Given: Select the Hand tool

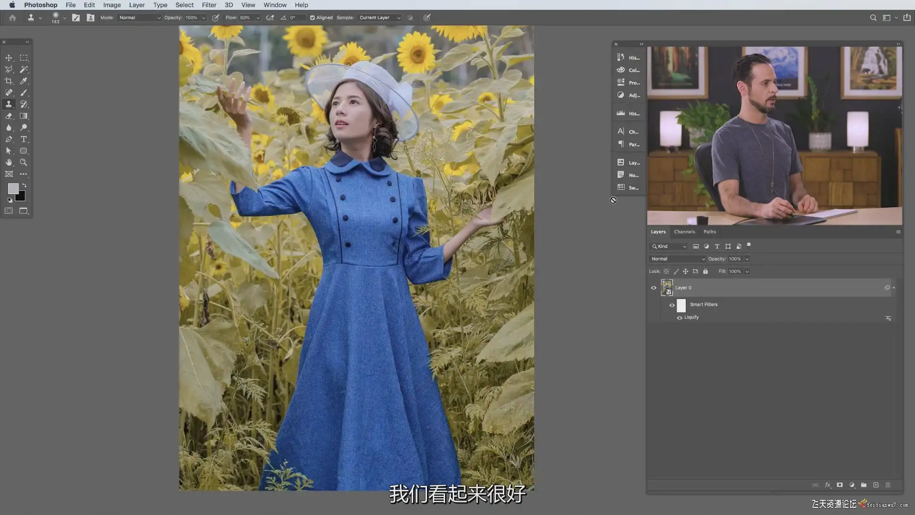Looking at the screenshot, I should tap(9, 163).
